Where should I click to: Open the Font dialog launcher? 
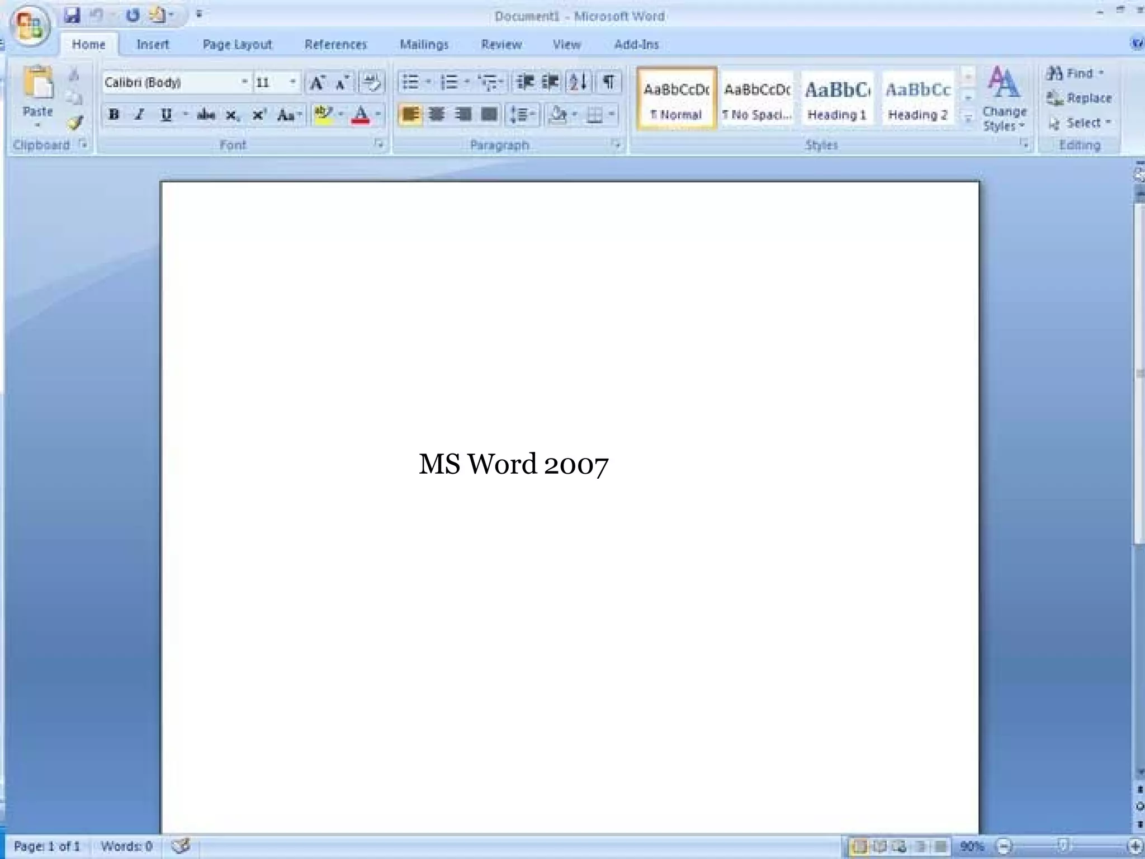[380, 145]
